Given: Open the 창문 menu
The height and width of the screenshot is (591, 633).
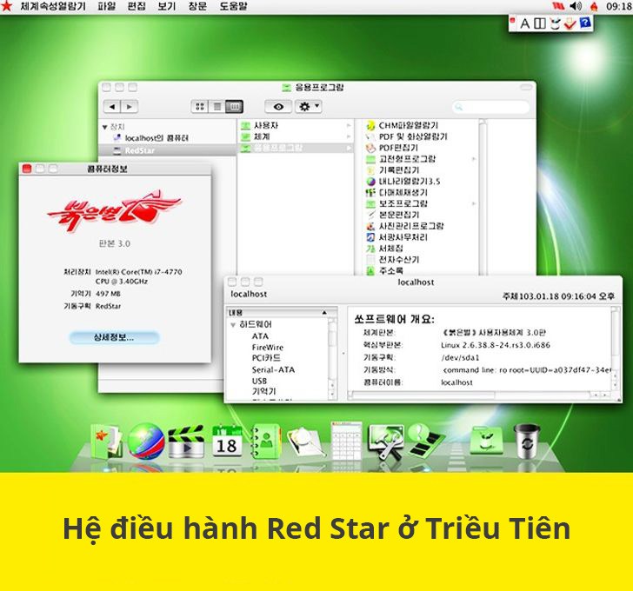Looking at the screenshot, I should 197,6.
